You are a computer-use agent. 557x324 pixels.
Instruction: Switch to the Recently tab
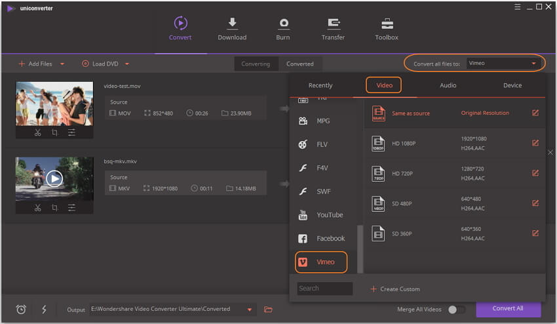click(x=320, y=85)
